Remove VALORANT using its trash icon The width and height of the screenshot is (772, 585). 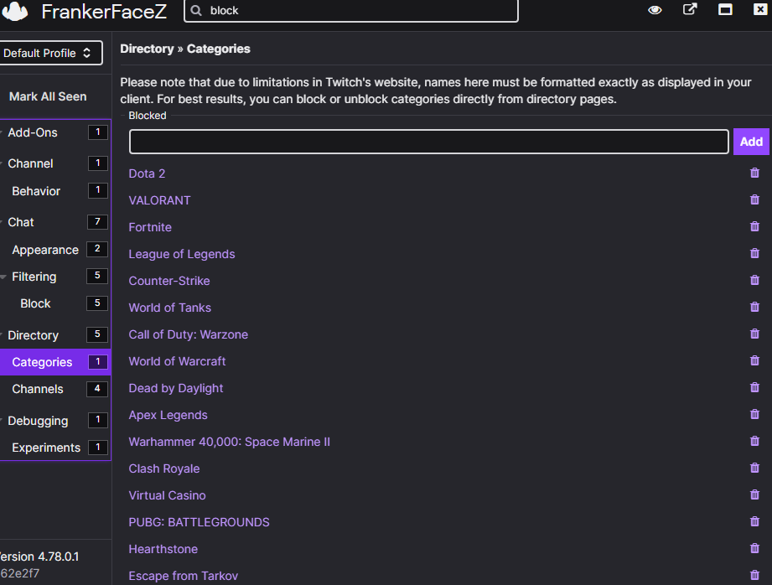pos(754,200)
